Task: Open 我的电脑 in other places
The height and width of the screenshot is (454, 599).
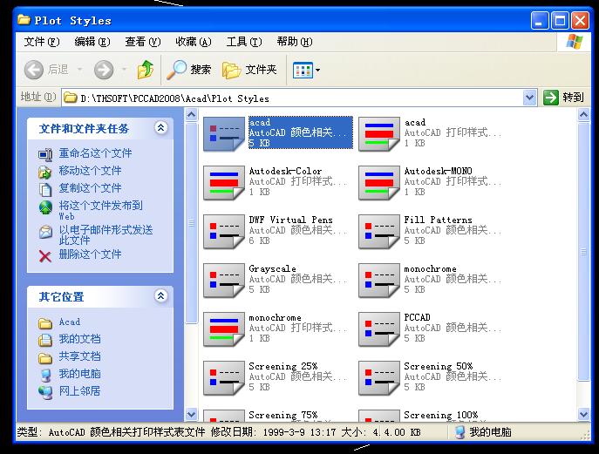Action: coord(80,374)
